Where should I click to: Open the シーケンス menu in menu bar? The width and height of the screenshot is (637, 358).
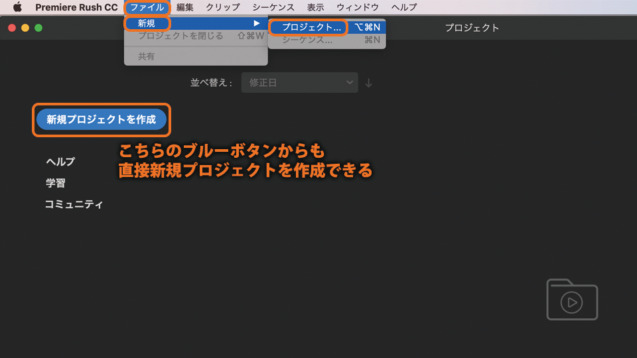(x=273, y=7)
